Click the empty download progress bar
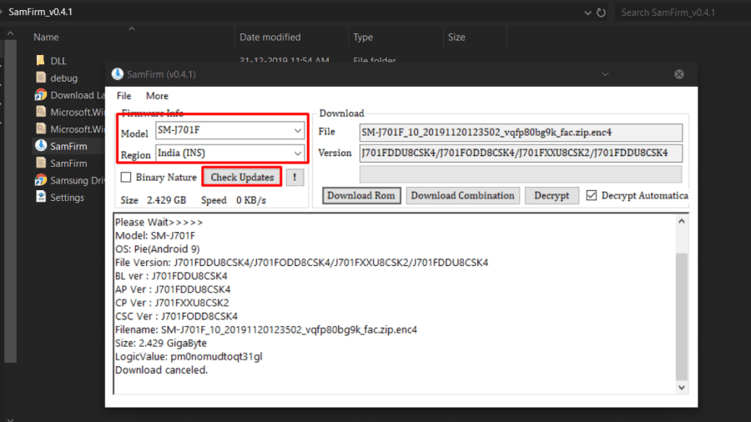751x422 pixels. pos(521,174)
